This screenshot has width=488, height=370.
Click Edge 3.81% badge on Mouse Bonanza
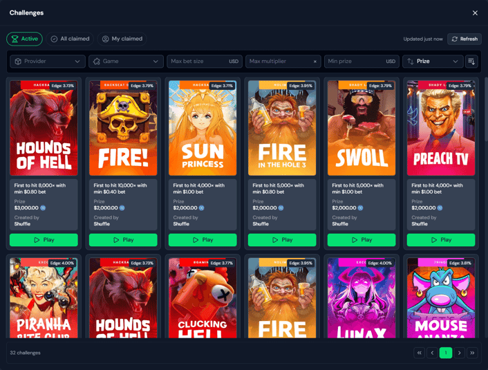coord(460,263)
